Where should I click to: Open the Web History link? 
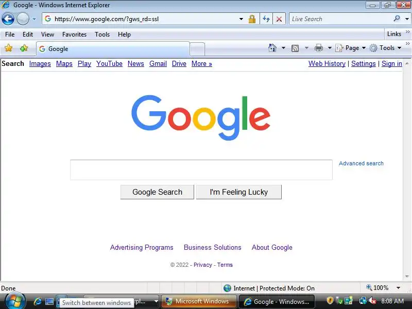pos(327,63)
